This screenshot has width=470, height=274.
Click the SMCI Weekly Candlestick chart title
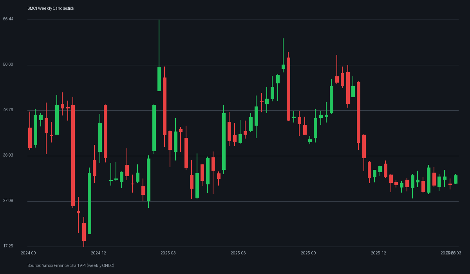click(51, 8)
